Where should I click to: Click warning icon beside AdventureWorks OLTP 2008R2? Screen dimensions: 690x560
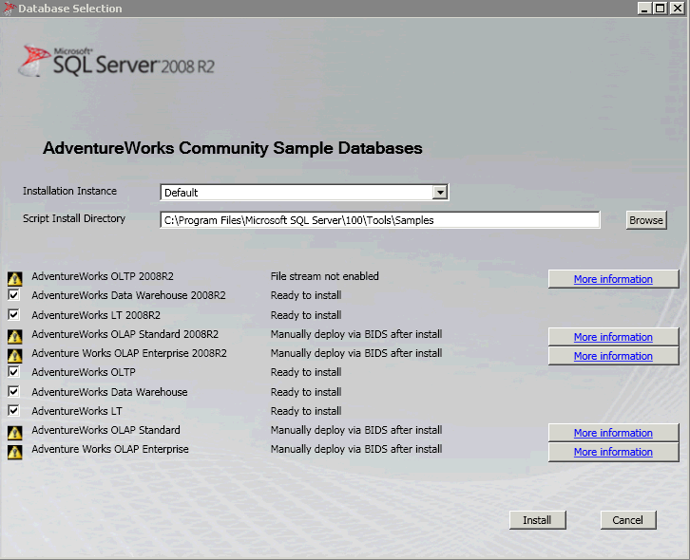[14, 279]
